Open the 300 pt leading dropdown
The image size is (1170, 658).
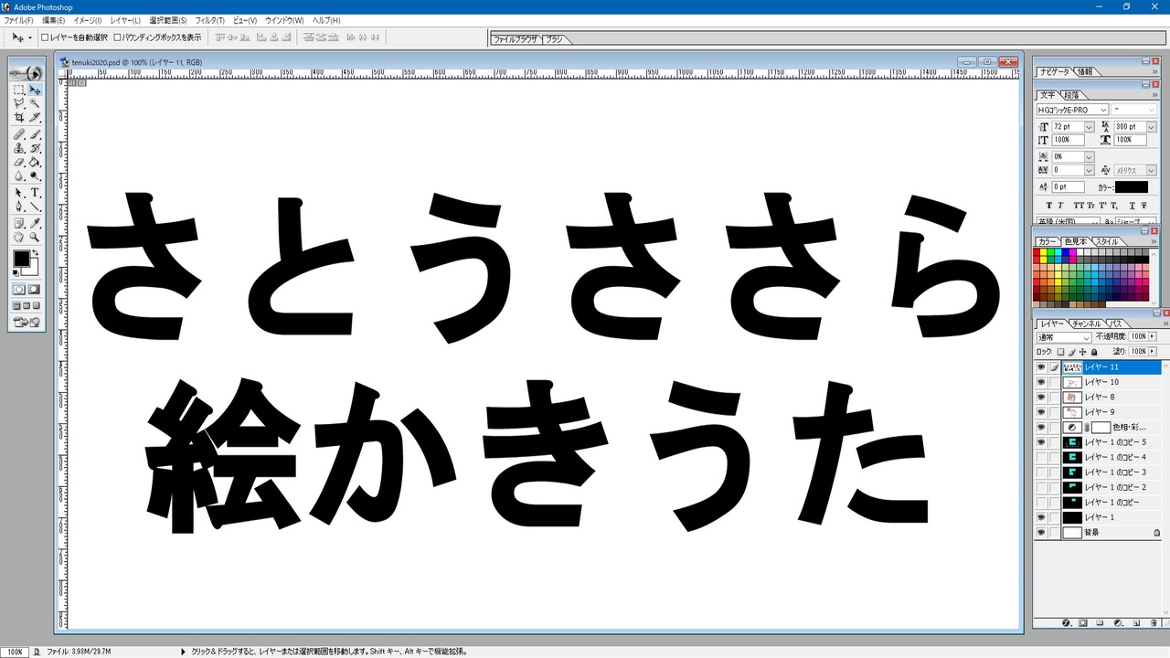(x=1151, y=127)
